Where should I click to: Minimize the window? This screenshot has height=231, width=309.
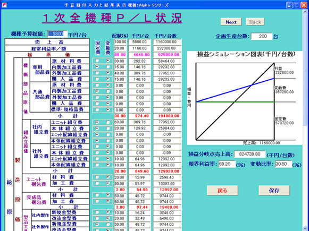point(289,5)
